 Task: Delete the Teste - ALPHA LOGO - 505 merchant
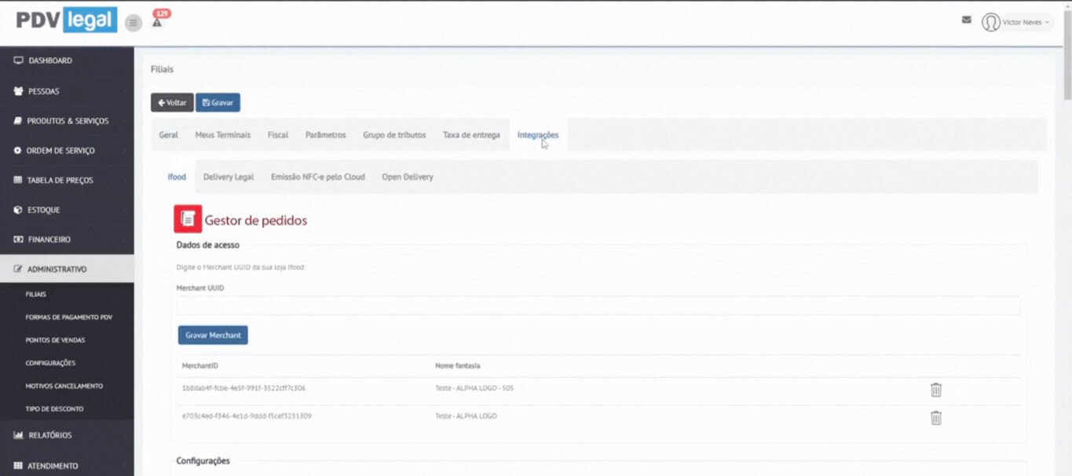click(935, 390)
